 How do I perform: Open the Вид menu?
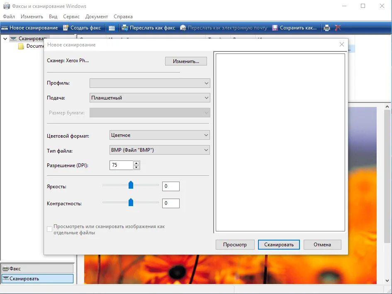point(53,17)
